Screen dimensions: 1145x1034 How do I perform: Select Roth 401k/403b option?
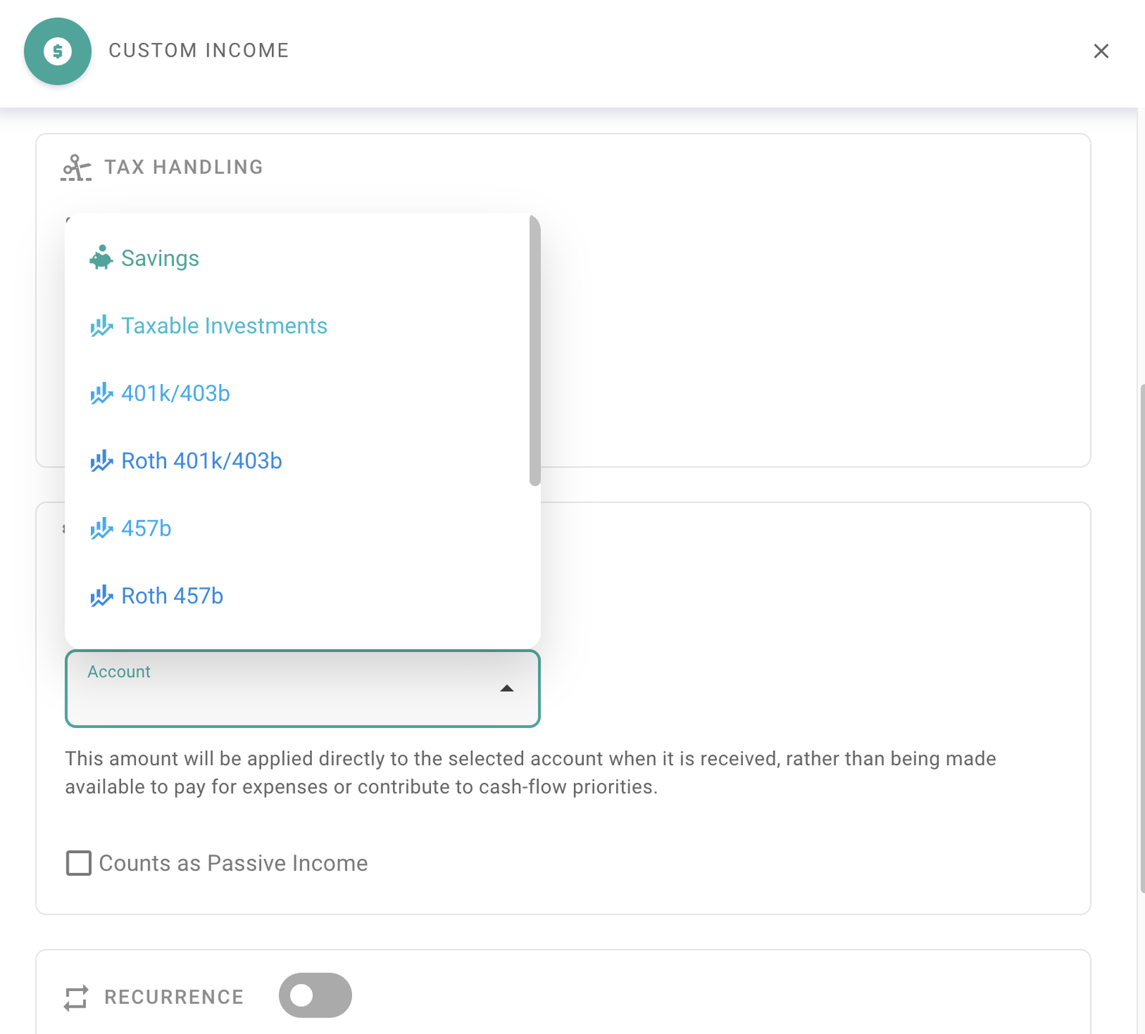tap(201, 461)
